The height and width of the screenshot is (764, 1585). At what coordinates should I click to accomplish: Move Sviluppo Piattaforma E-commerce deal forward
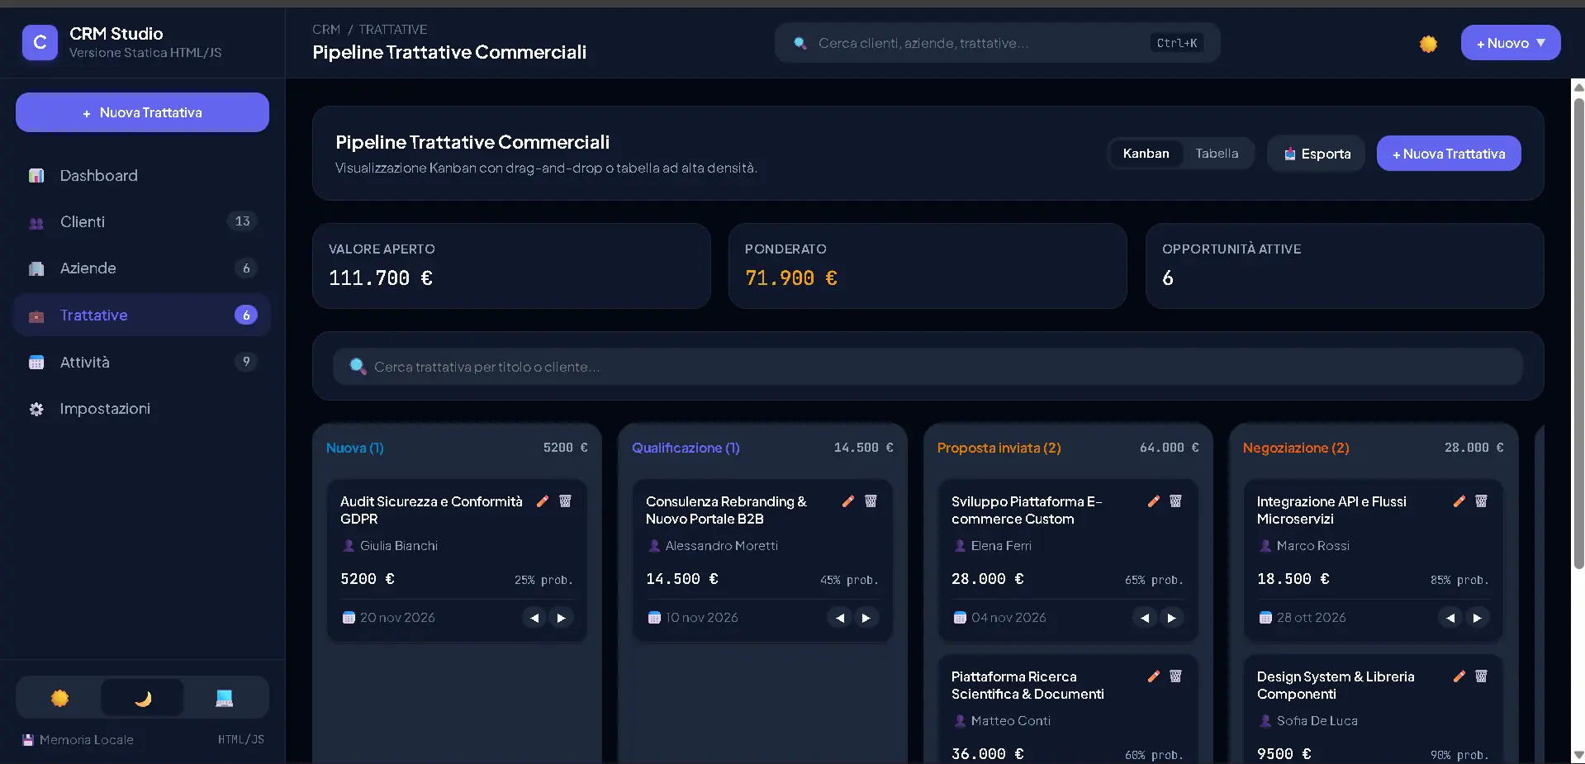1171,618
